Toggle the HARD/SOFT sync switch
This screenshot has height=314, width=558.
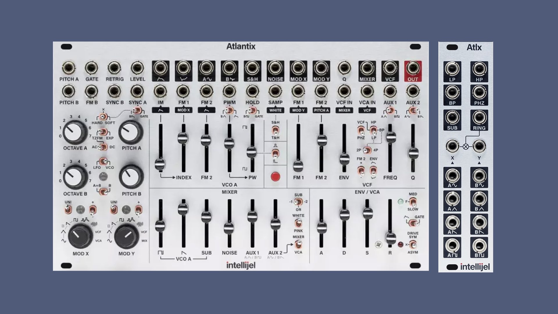pos(103,117)
